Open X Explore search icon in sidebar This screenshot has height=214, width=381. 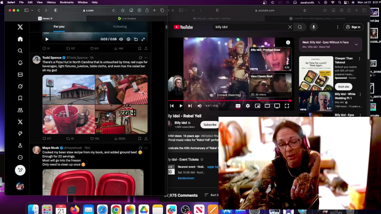point(20,51)
